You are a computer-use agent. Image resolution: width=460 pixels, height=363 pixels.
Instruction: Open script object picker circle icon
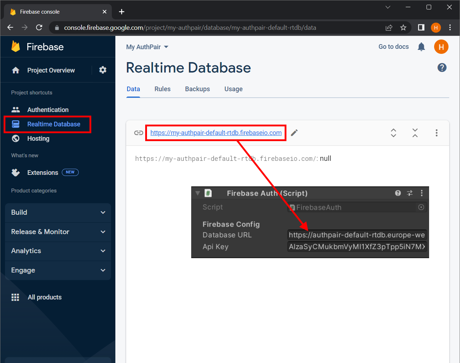[421, 207]
